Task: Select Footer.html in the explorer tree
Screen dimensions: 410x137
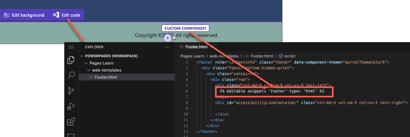Action: [106, 77]
